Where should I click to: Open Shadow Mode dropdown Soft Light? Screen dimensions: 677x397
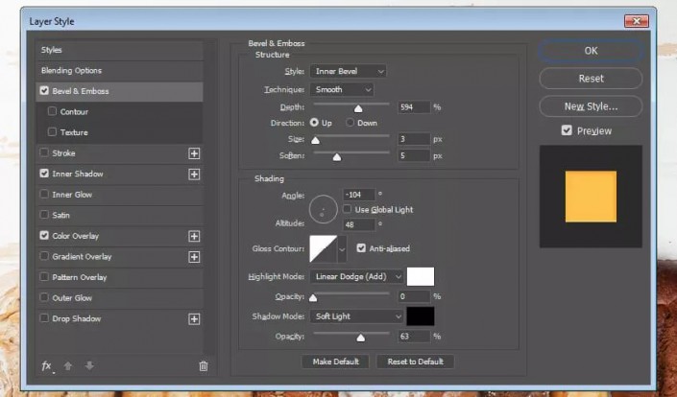tap(356, 316)
